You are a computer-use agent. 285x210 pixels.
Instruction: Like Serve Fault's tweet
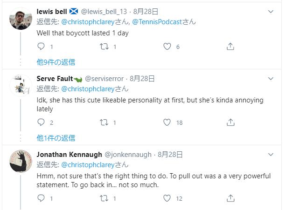(x=167, y=122)
